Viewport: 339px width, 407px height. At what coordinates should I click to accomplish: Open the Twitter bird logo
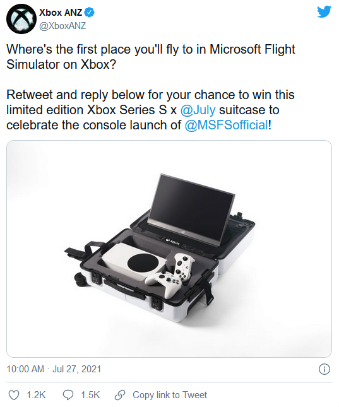[324, 12]
